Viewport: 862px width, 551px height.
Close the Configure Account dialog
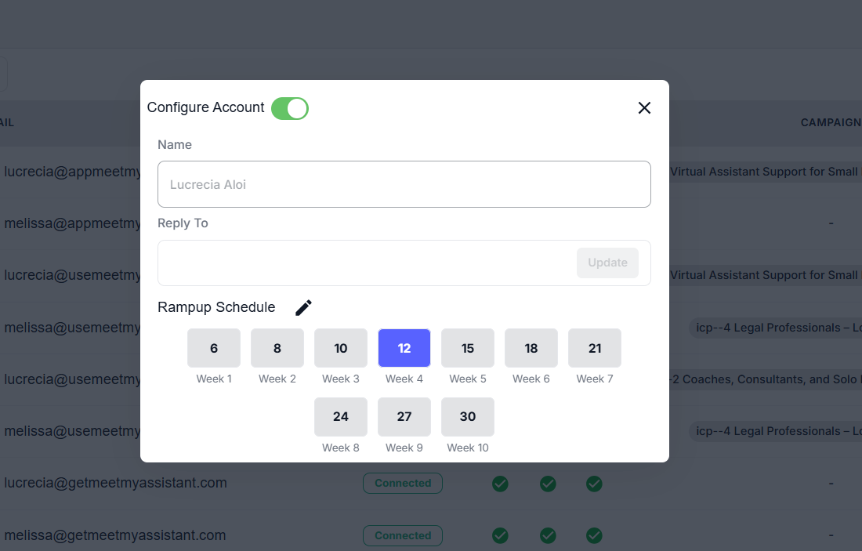(x=644, y=108)
